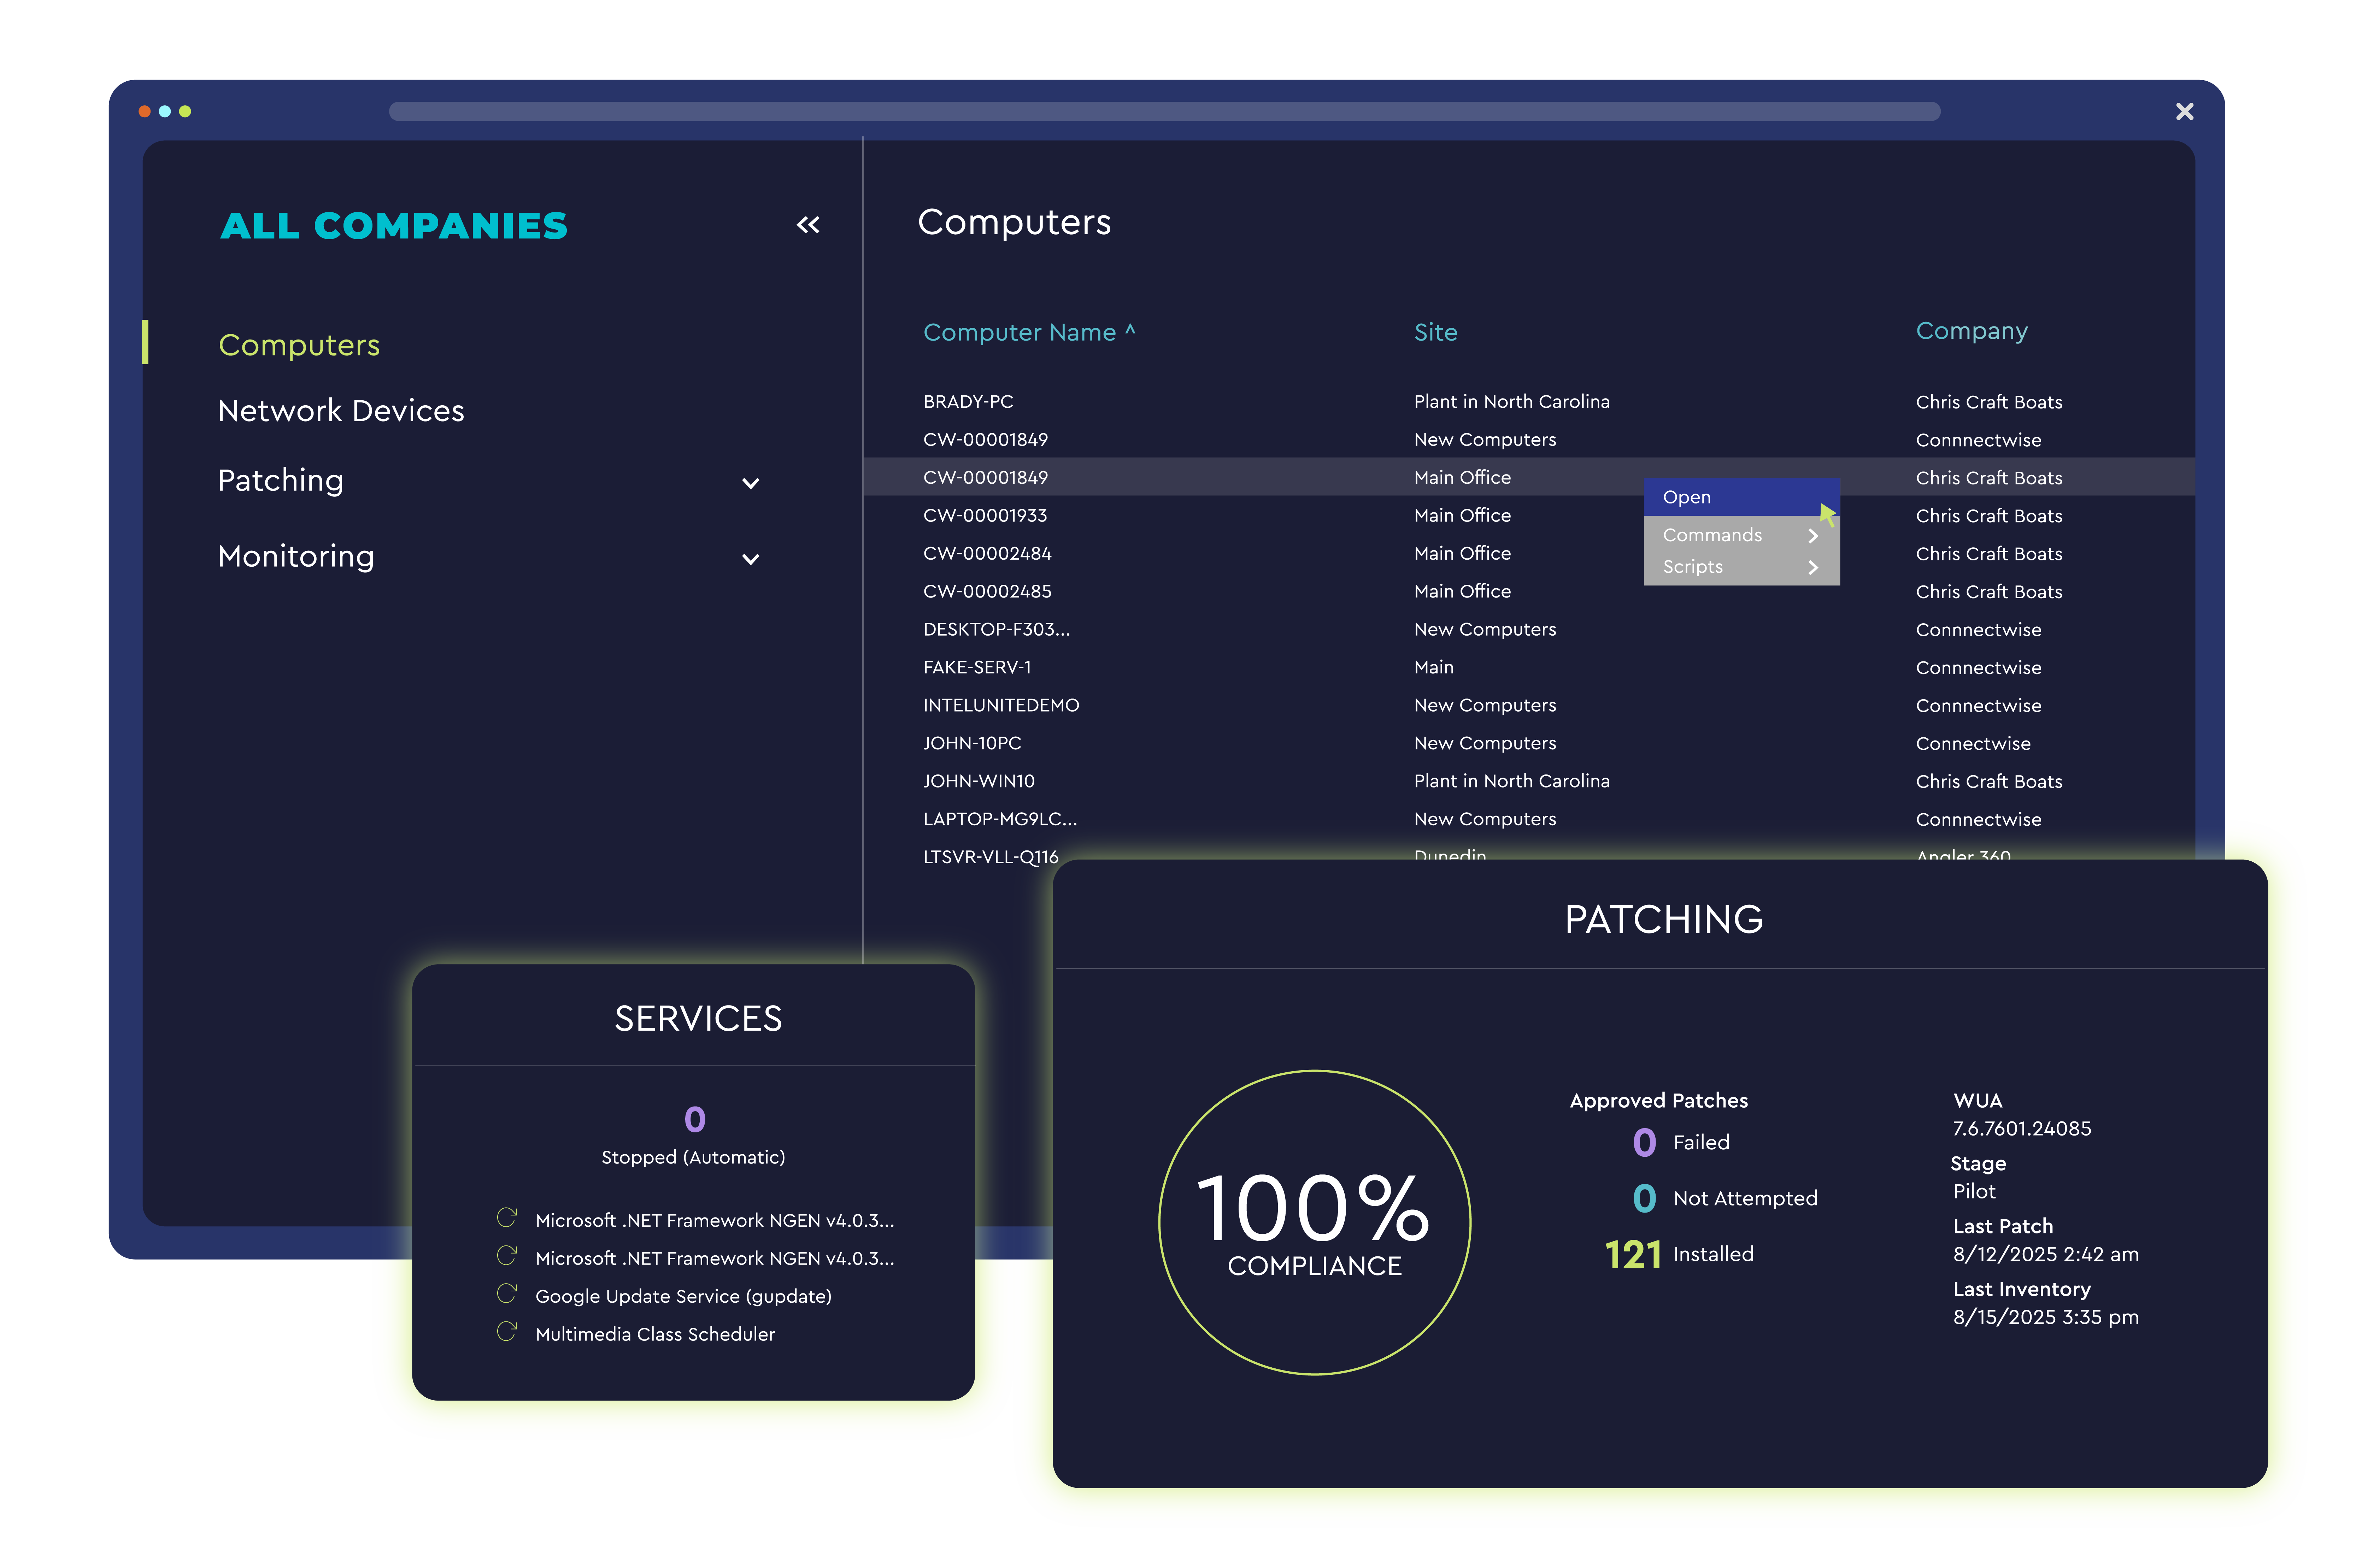Select Computers in the sidebar
This screenshot has height=1568, width=2356.
(299, 345)
